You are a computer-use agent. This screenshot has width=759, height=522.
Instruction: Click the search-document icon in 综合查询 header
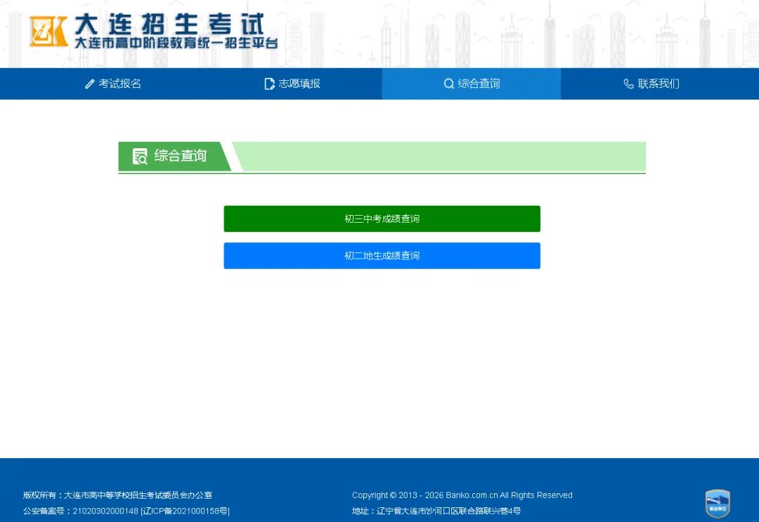(x=140, y=156)
